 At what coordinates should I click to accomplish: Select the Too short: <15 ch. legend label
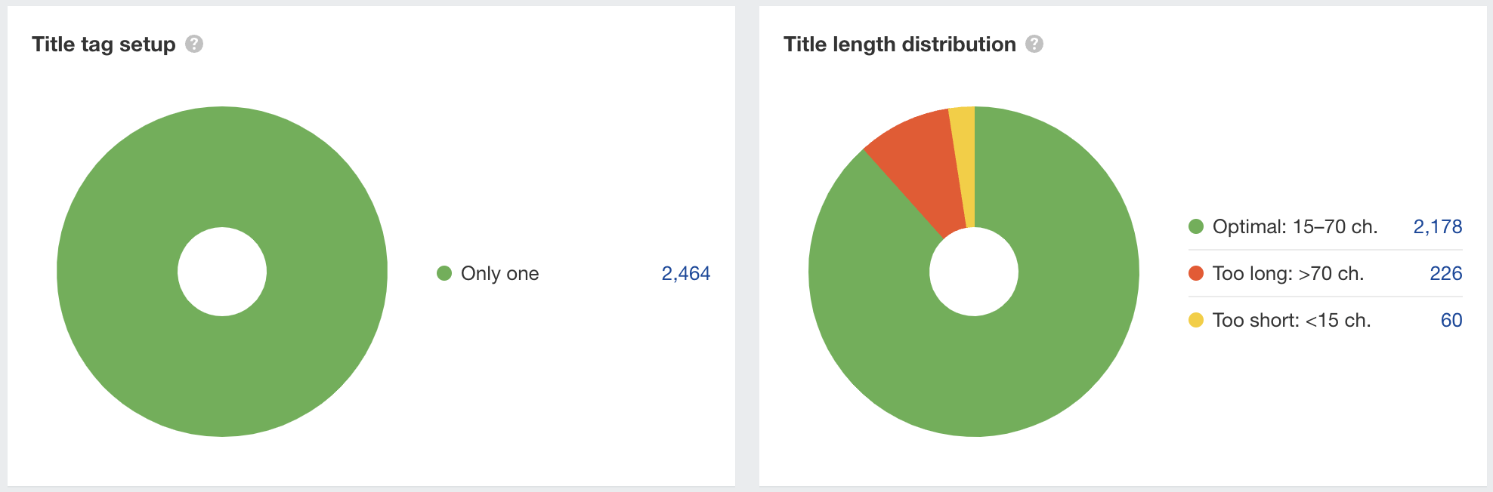coord(1291,321)
